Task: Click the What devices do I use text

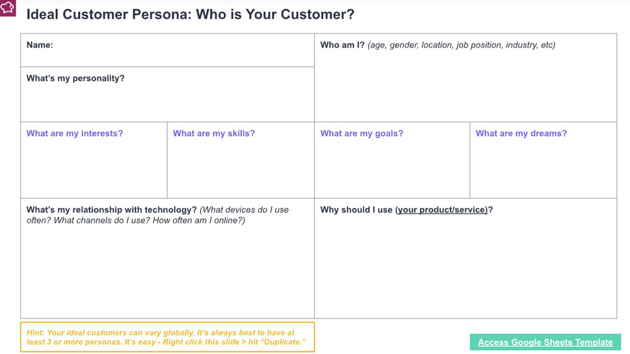Action: pos(244,210)
